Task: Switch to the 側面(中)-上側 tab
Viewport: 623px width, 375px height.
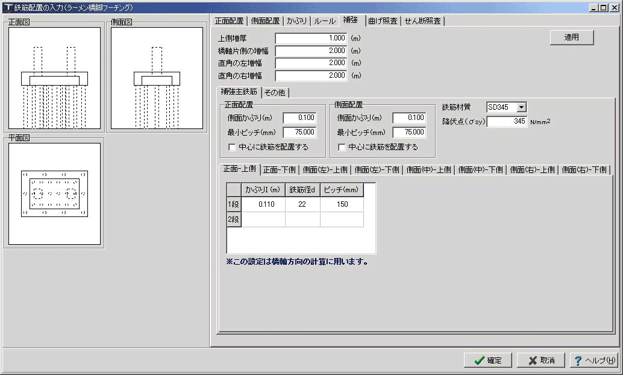Action: (429, 170)
